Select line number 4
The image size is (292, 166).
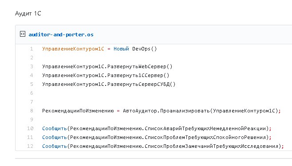(32, 75)
